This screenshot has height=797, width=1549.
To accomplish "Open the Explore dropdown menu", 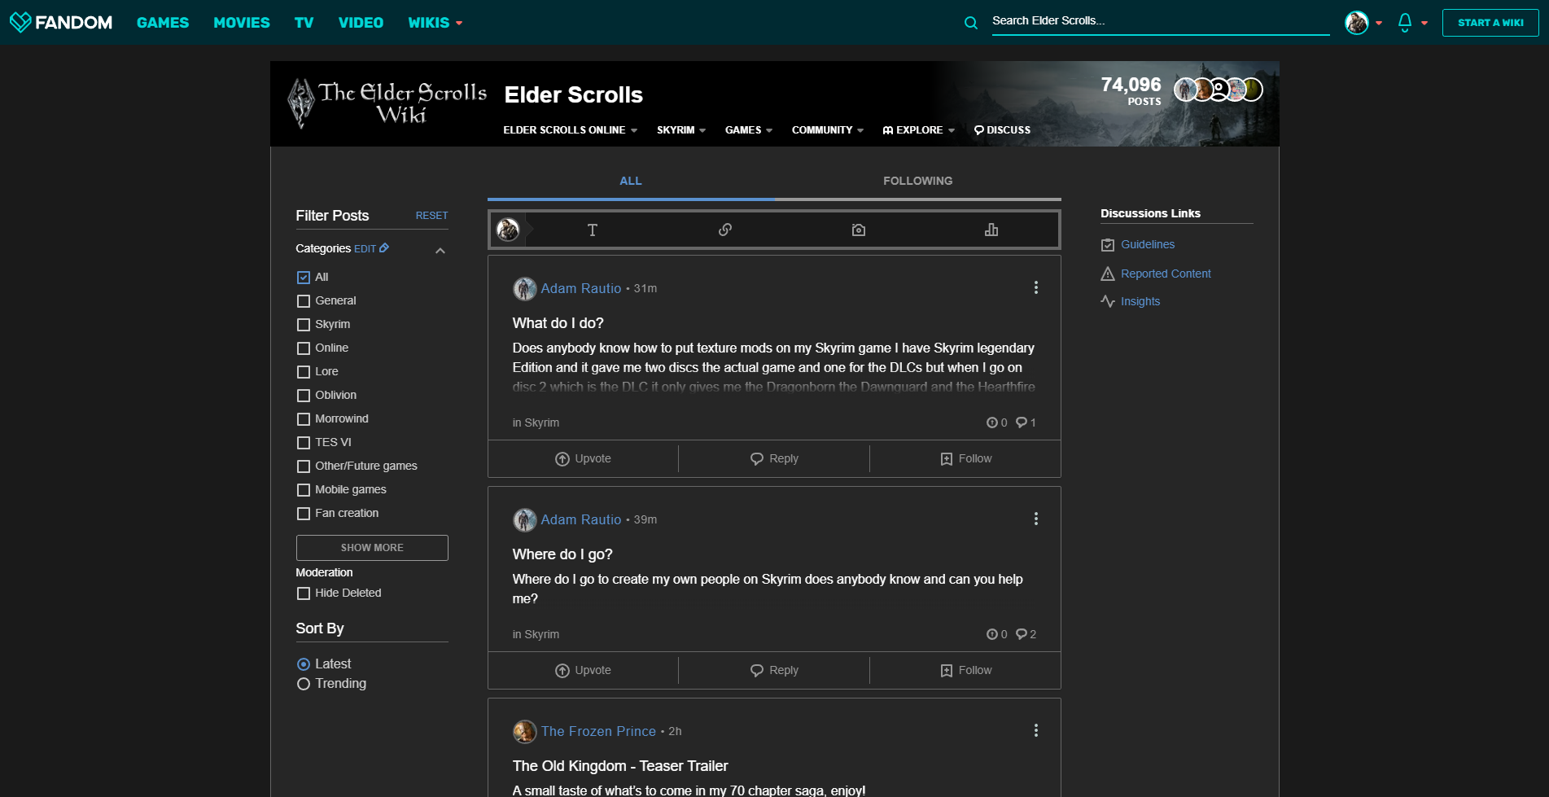I will point(919,130).
